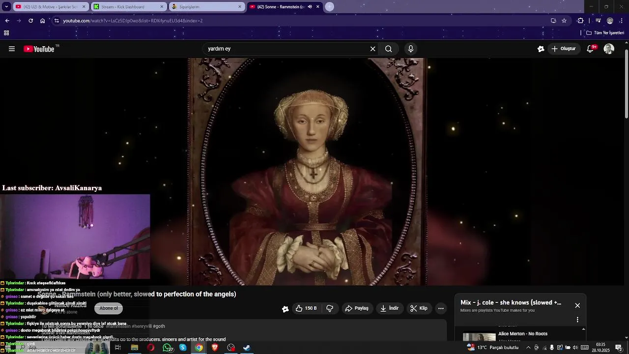Click the page vertical scrollbar

626,84
